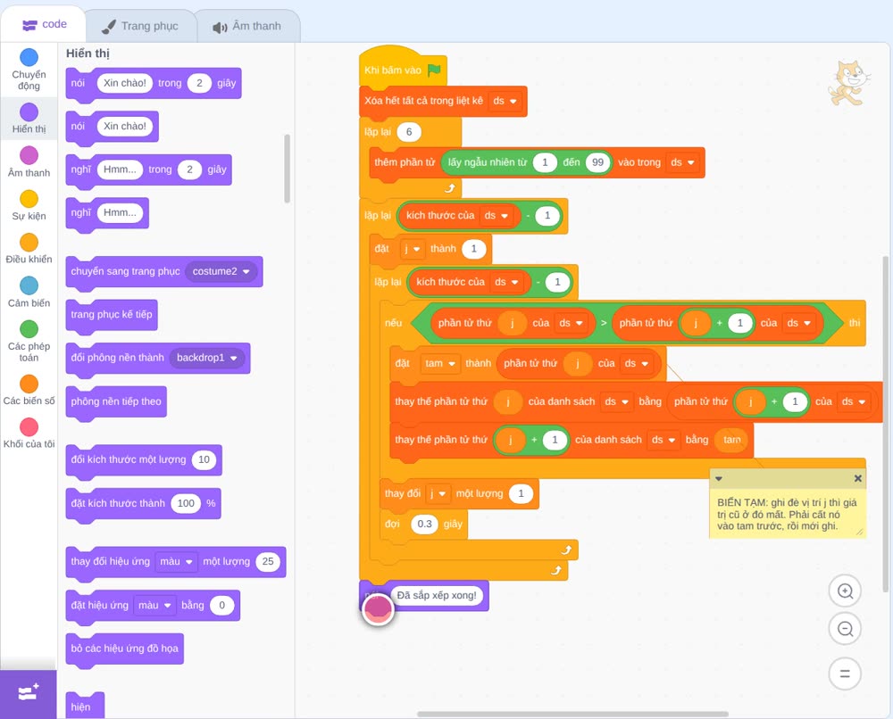Click the green flag in the hat block
Viewport: 893px width, 719px height.
[435, 70]
